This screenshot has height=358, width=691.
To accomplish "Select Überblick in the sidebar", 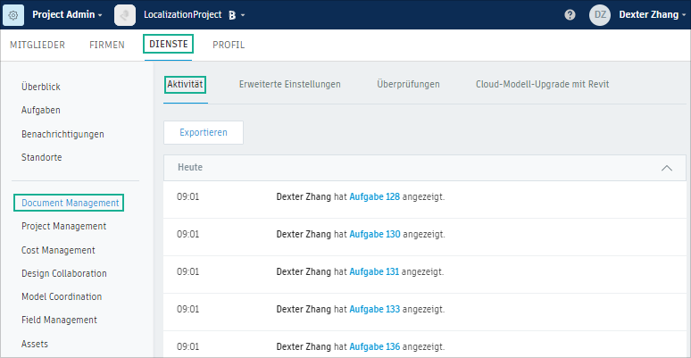I will coord(41,87).
